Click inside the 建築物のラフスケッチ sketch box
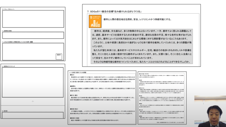 pos(33,82)
